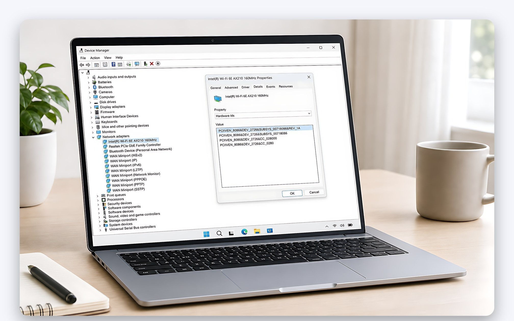The height and width of the screenshot is (321, 514).
Task: Open the File menu
Action: (83, 58)
